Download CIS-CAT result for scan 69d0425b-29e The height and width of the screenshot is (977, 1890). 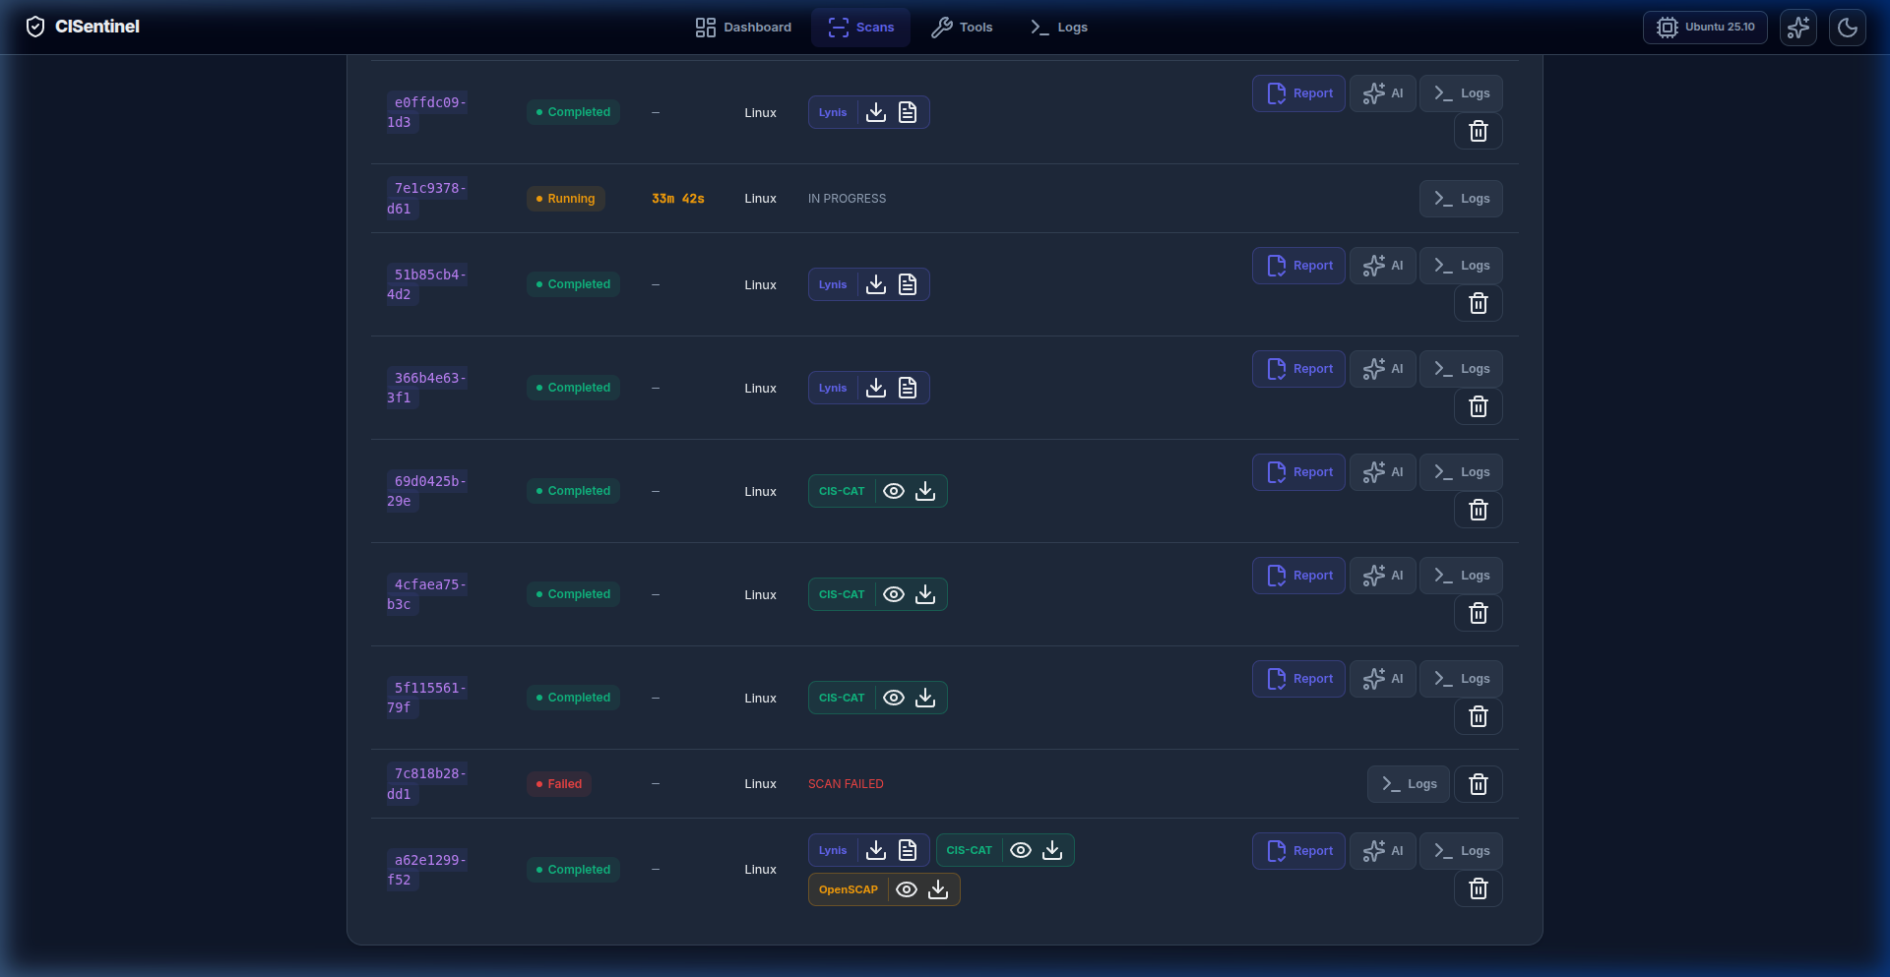coord(925,491)
